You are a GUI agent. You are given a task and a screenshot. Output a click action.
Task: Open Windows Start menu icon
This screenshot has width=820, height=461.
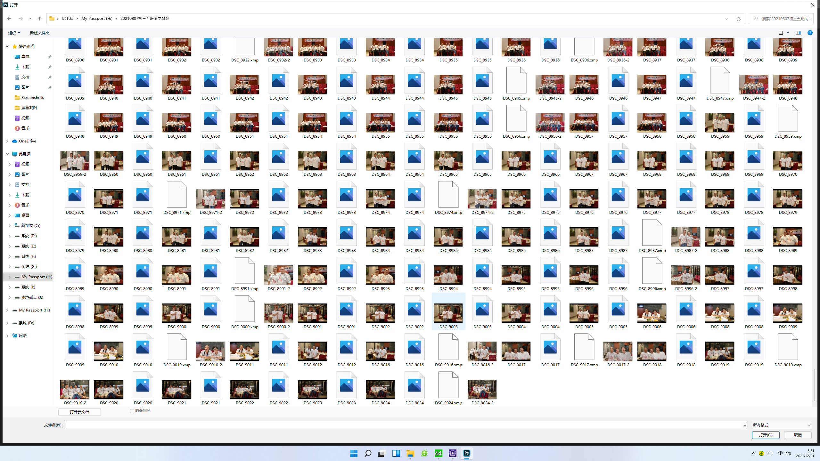click(x=354, y=453)
